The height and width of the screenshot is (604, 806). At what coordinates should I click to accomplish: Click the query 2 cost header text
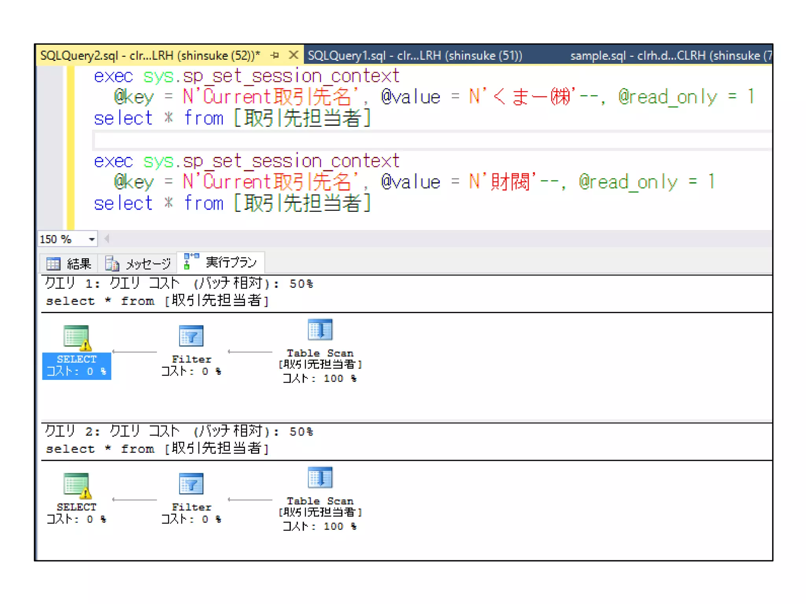point(179,431)
